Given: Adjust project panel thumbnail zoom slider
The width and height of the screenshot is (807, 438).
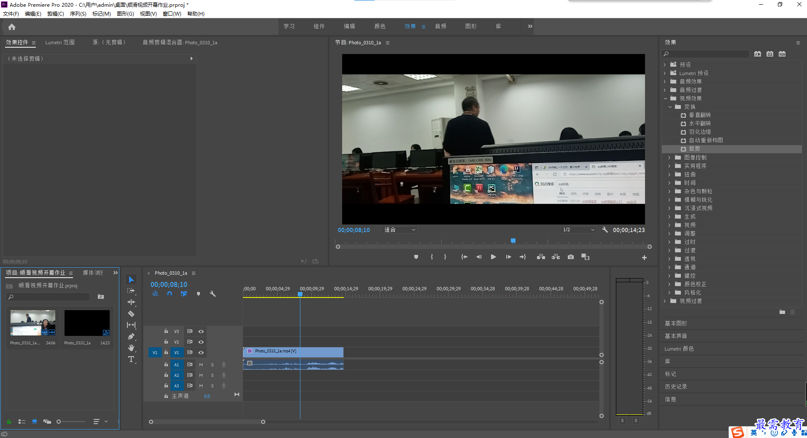Looking at the screenshot, I should coord(59,422).
